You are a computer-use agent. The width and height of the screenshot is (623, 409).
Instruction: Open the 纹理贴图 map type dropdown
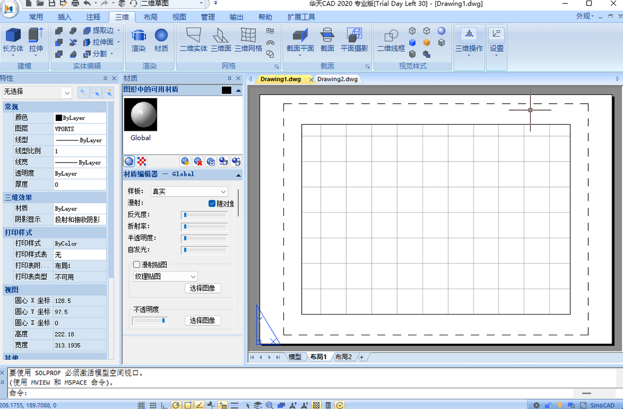(x=166, y=277)
